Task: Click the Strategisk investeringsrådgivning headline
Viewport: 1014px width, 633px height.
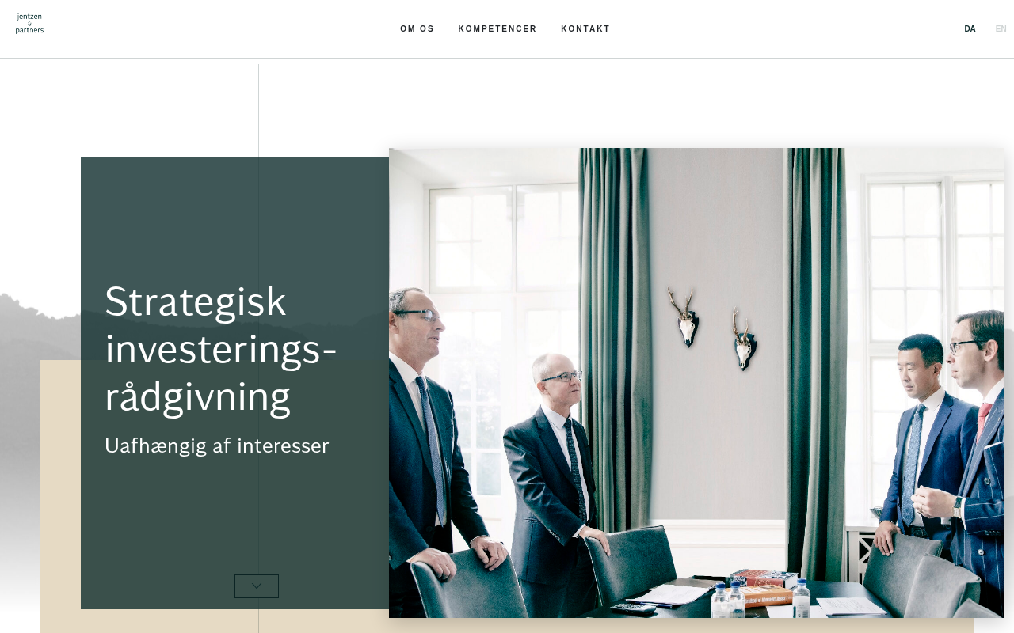Action: 221,349
